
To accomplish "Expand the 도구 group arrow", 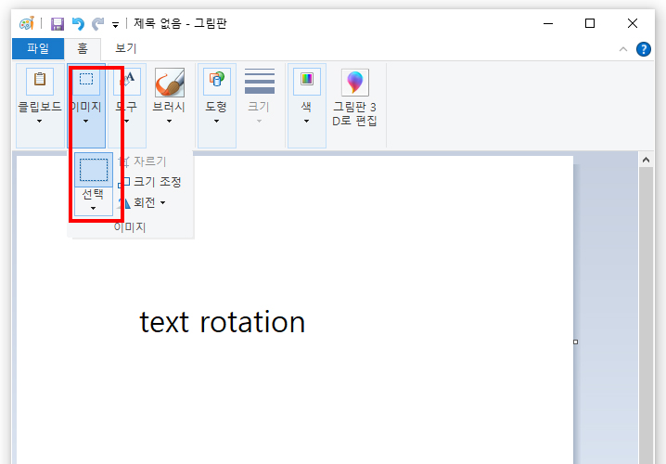I will click(126, 121).
